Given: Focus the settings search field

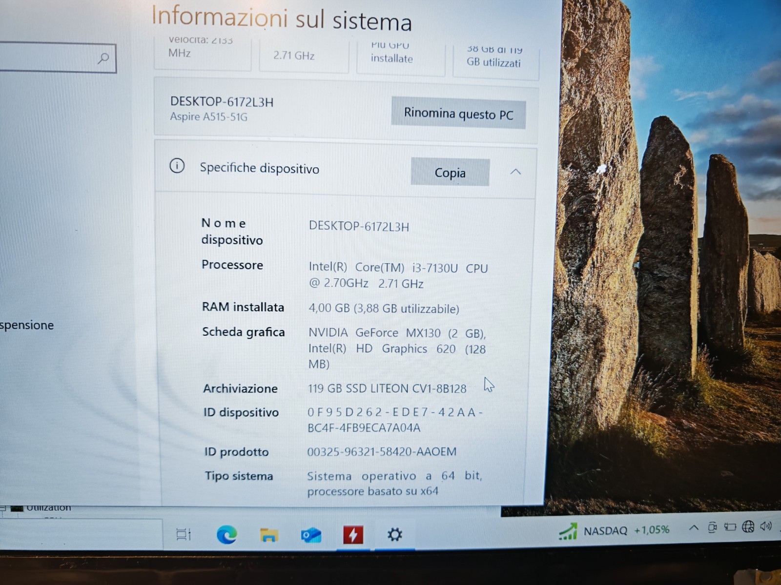Looking at the screenshot, I should coord(57,58).
